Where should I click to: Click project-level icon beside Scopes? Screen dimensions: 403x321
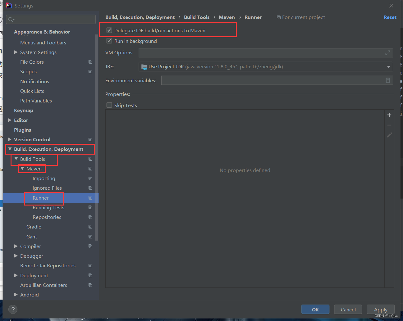point(90,72)
